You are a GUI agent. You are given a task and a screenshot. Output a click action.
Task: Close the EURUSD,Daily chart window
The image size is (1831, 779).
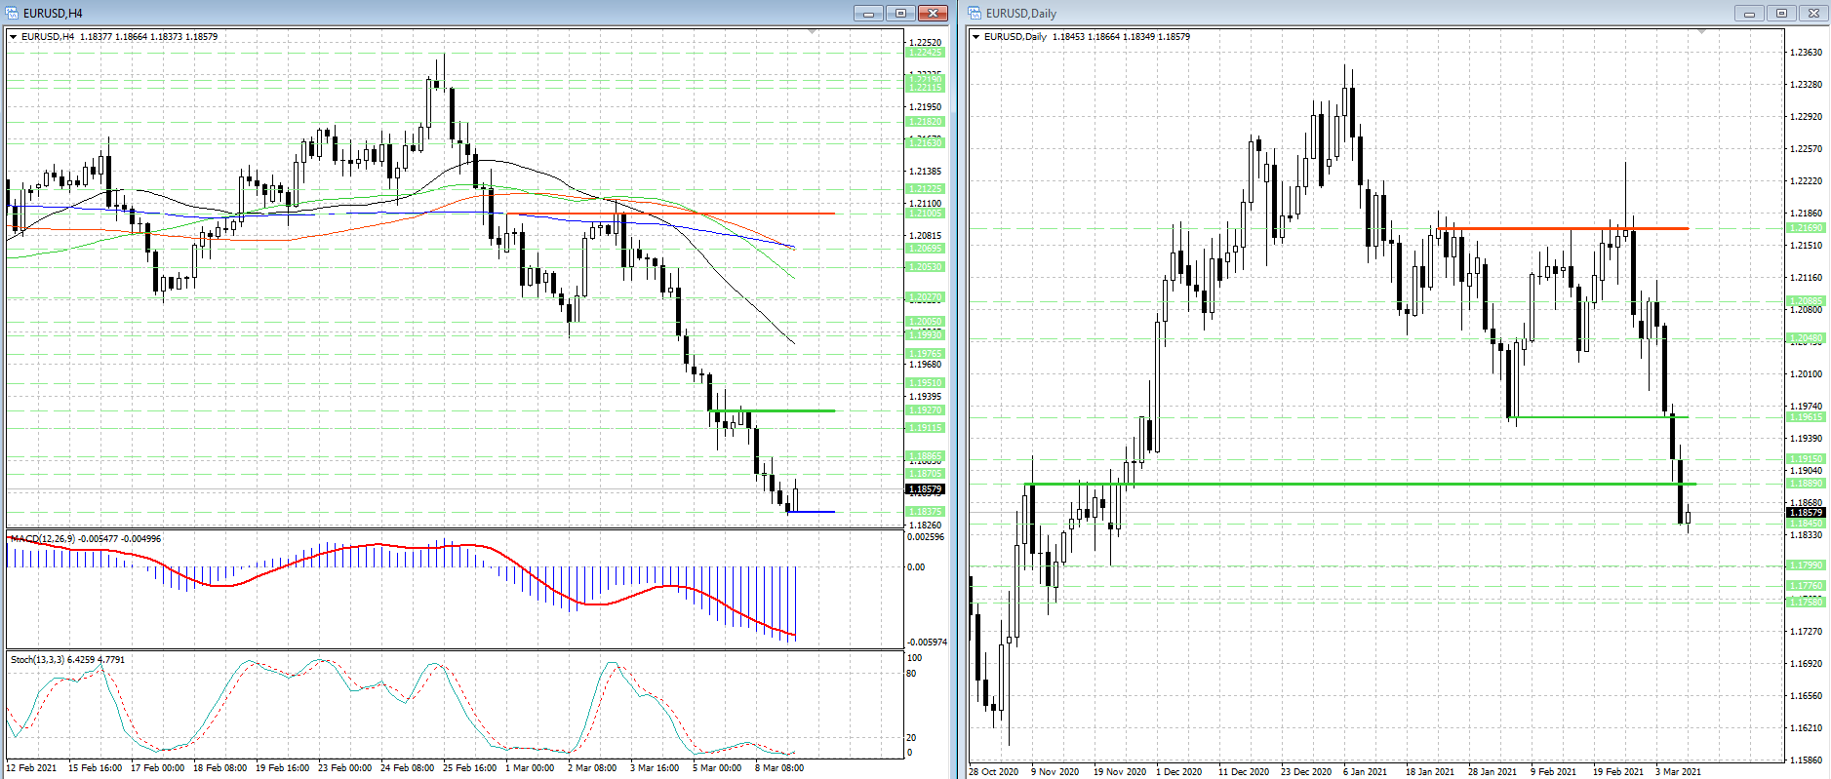[1813, 13]
